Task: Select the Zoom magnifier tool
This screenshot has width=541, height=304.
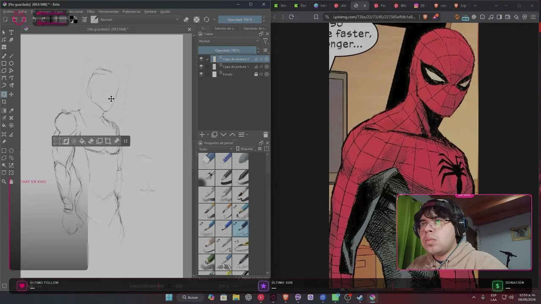Action: tap(4, 182)
